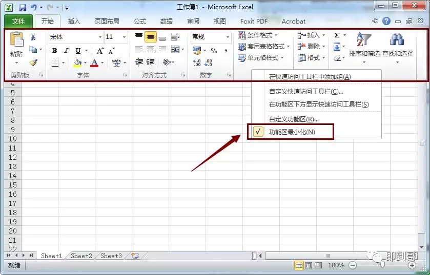Switch to the 页面布局 tab

[107, 22]
